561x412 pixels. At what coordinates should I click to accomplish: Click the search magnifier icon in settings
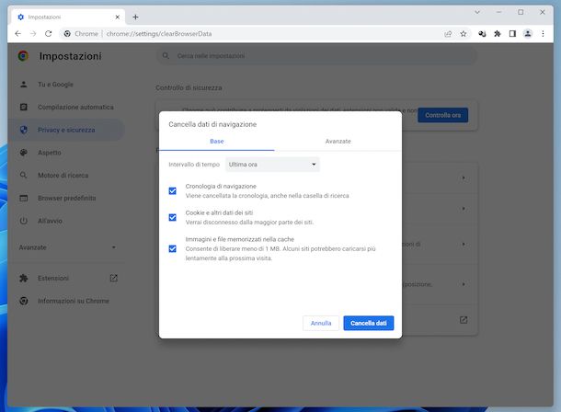pyautogui.click(x=166, y=56)
